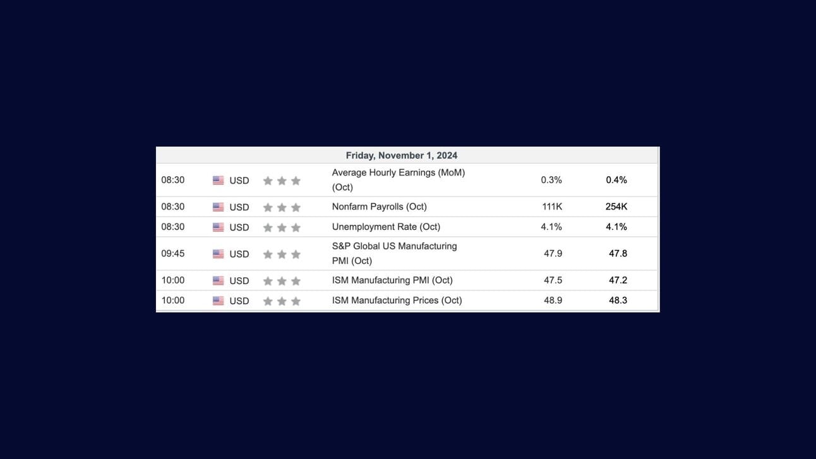Viewport: 816px width, 459px height.
Task: Open S&P Global US Manufacturing PMI event
Action: click(x=395, y=253)
